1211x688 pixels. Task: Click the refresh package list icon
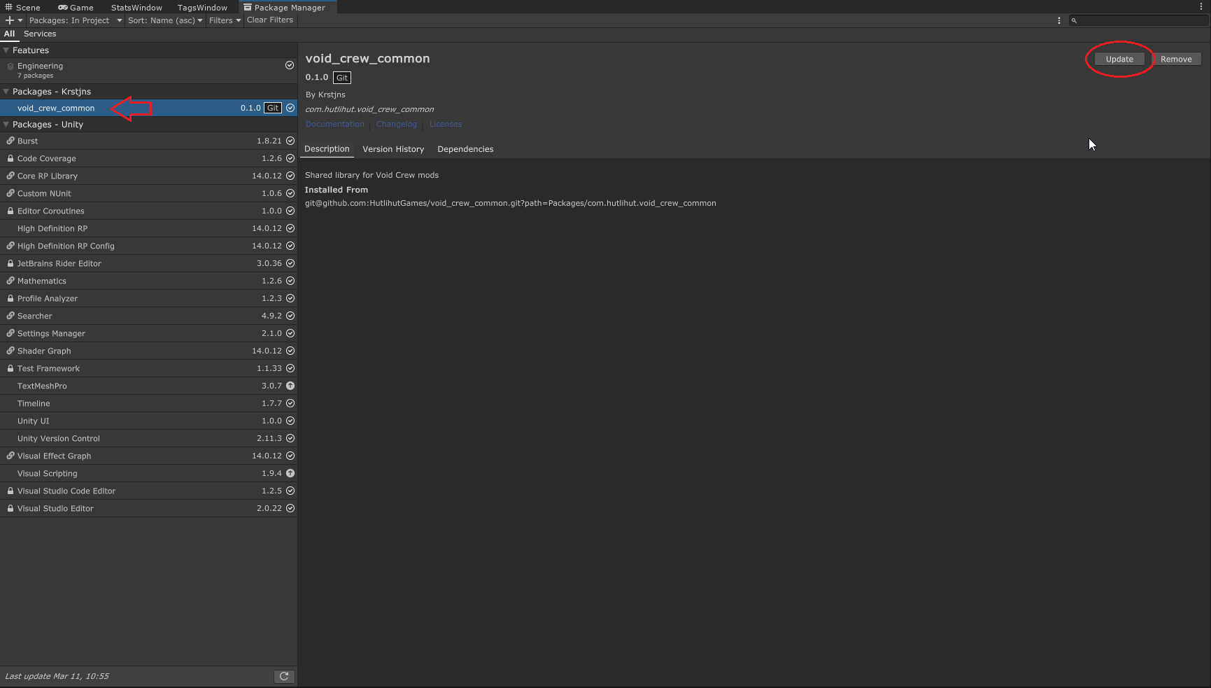(284, 676)
